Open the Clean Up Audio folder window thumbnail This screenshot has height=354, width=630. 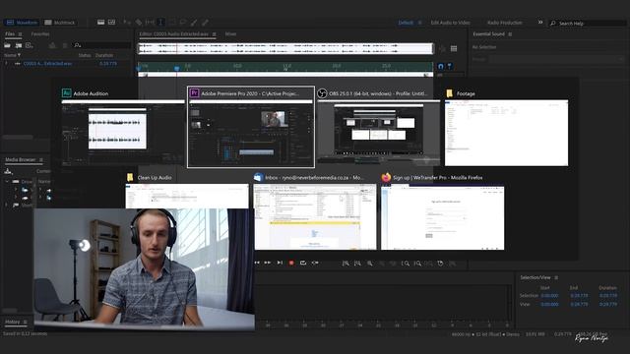tap(187, 192)
